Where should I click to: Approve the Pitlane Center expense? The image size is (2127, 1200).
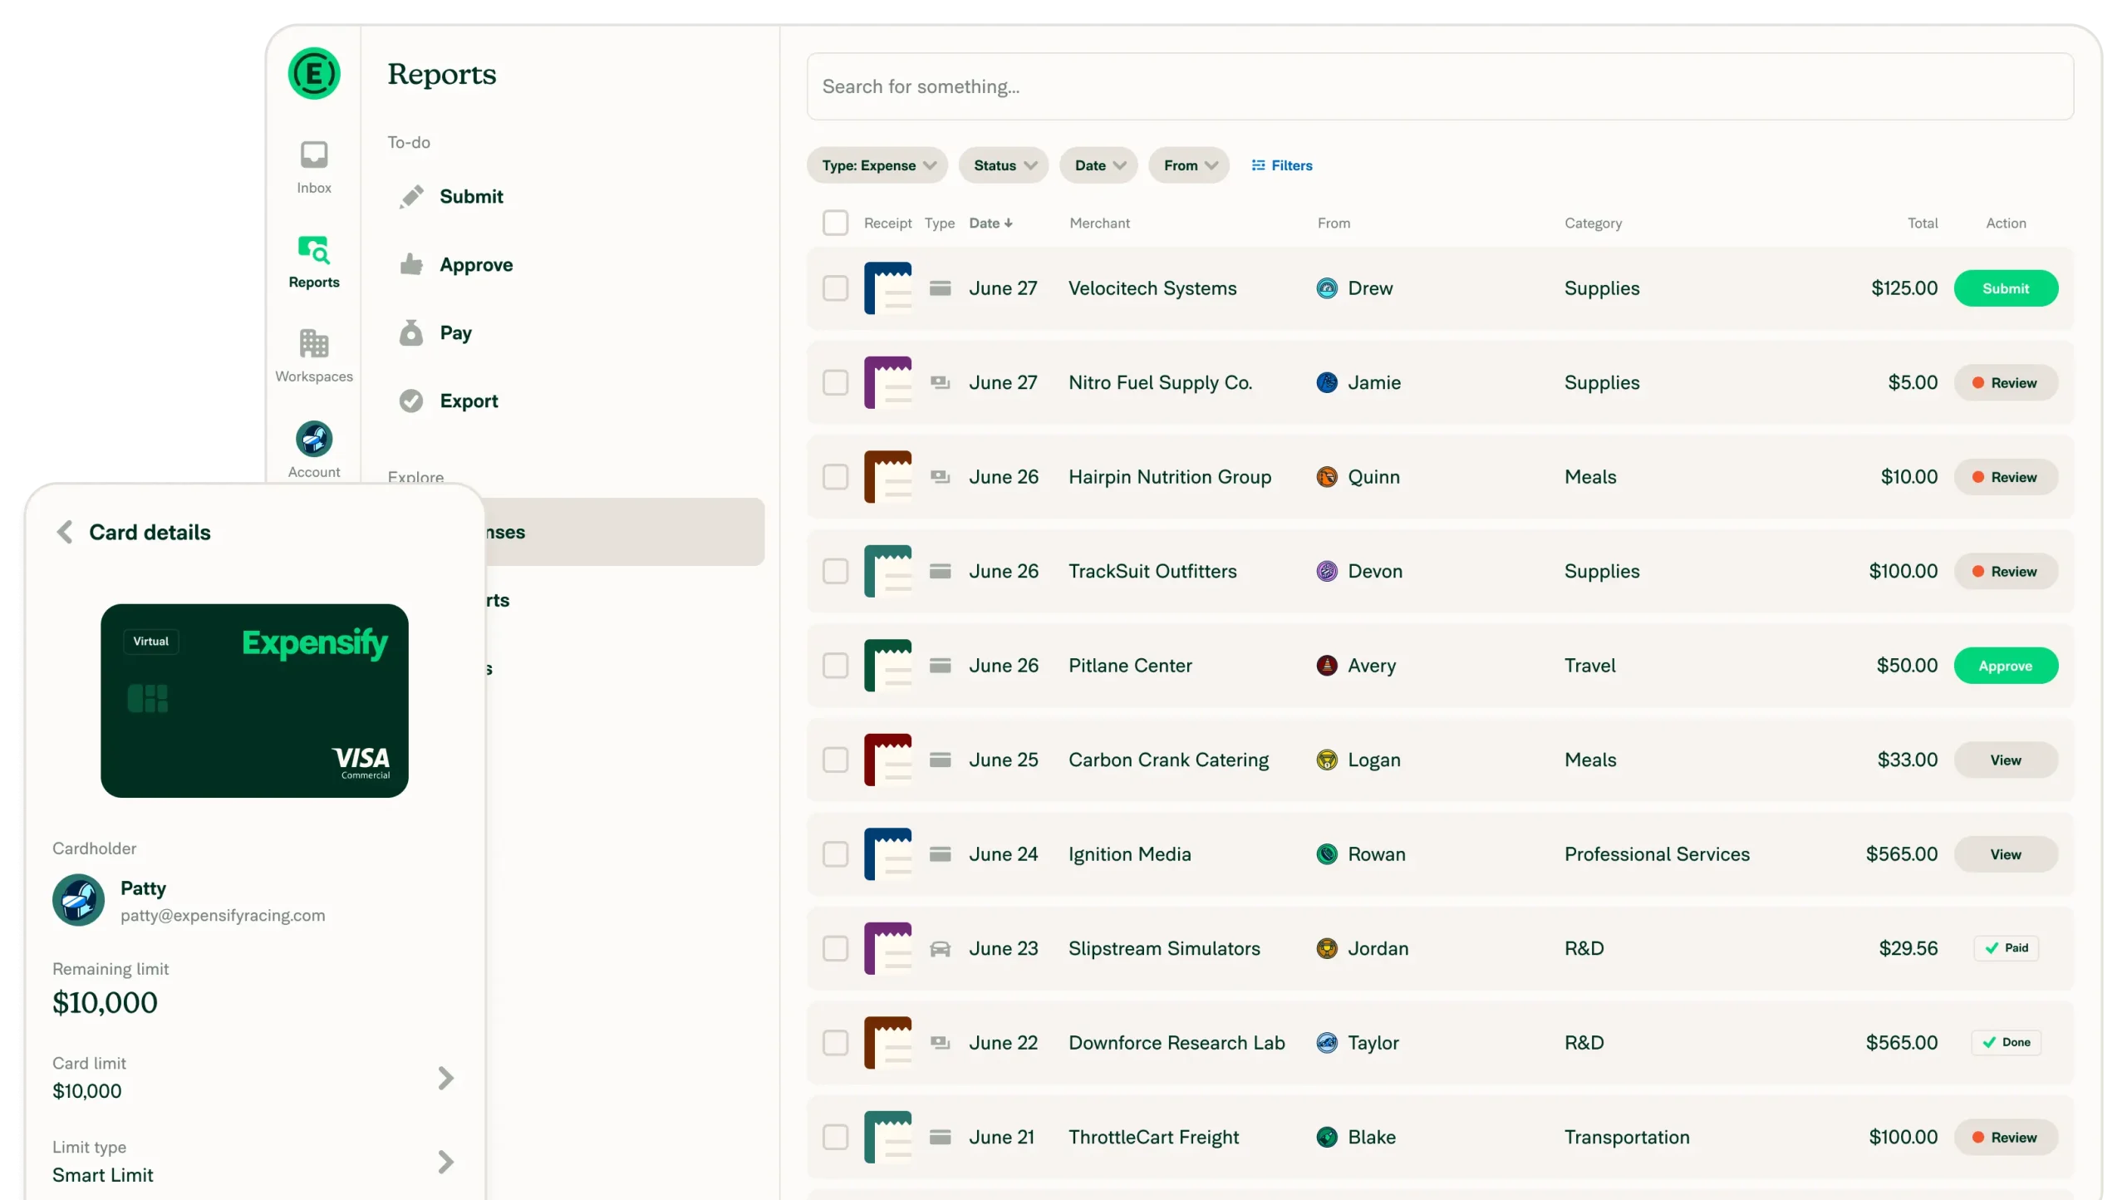pyautogui.click(x=2006, y=666)
